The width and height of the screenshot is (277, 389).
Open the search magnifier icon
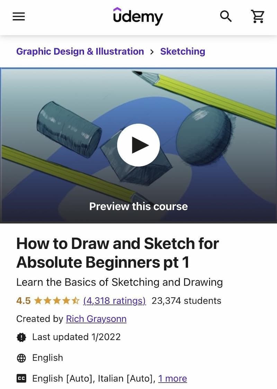226,16
